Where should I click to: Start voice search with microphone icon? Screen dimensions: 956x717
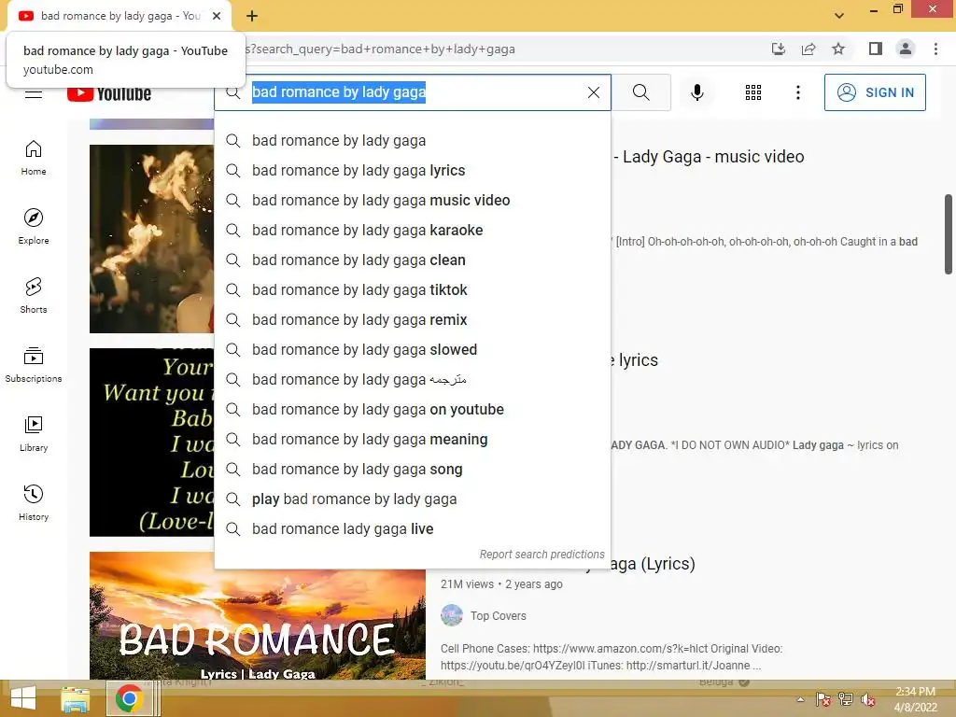[x=696, y=92]
